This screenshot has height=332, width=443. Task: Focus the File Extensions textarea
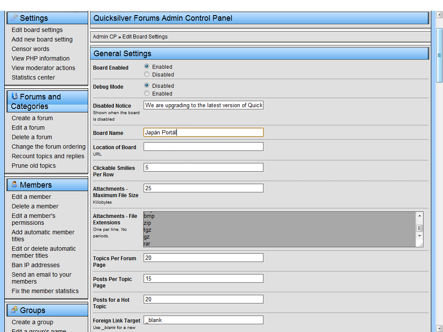[280, 229]
